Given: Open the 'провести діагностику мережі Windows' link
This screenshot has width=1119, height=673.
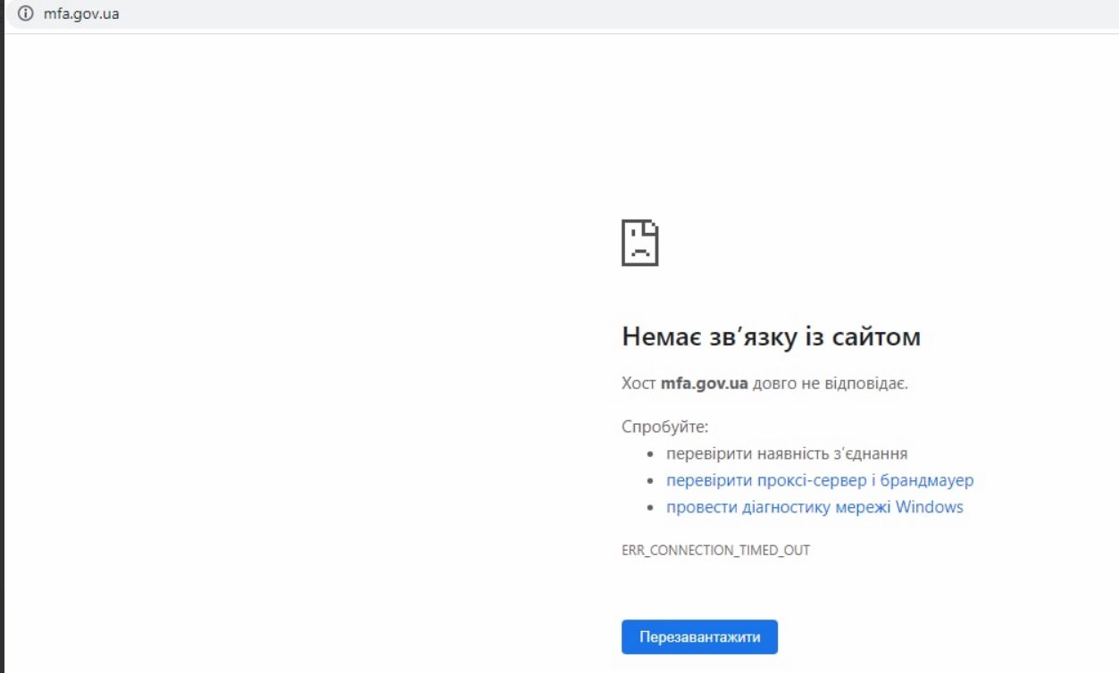Looking at the screenshot, I should pos(814,507).
